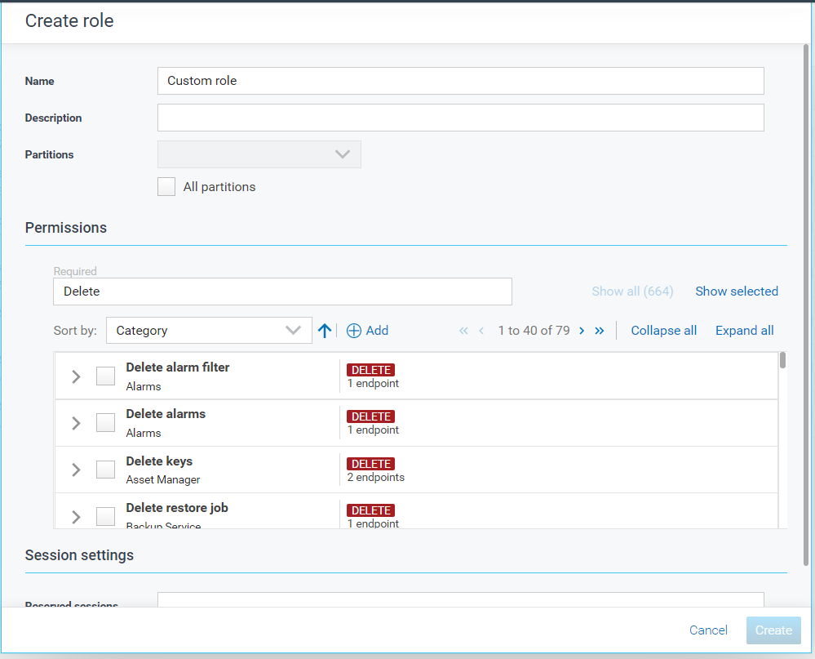Click Collapse all permissions
Screen dimensions: 815x659
tap(663, 331)
